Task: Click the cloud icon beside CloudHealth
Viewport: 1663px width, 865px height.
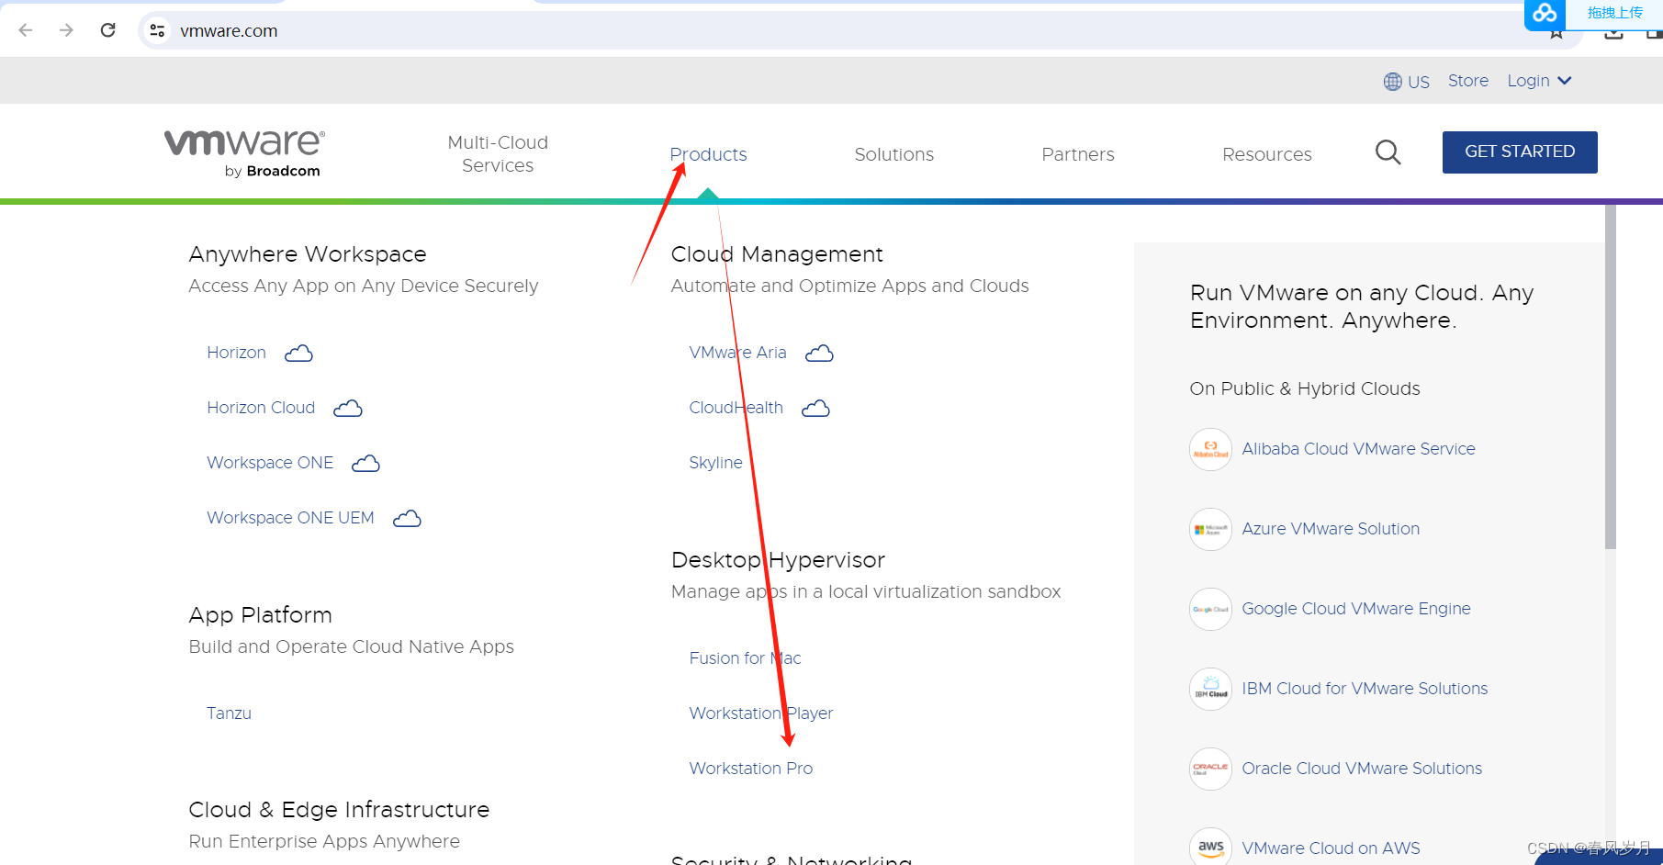Action: (x=815, y=409)
